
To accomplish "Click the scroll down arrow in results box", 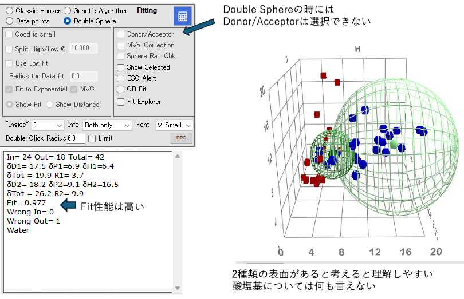I will 177,288.
